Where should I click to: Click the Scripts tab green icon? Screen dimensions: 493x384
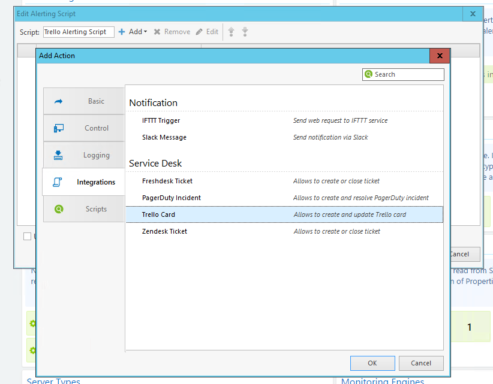coord(59,209)
